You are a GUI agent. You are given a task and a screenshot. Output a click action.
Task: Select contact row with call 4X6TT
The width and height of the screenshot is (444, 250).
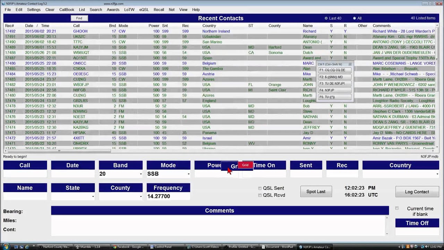(219, 138)
